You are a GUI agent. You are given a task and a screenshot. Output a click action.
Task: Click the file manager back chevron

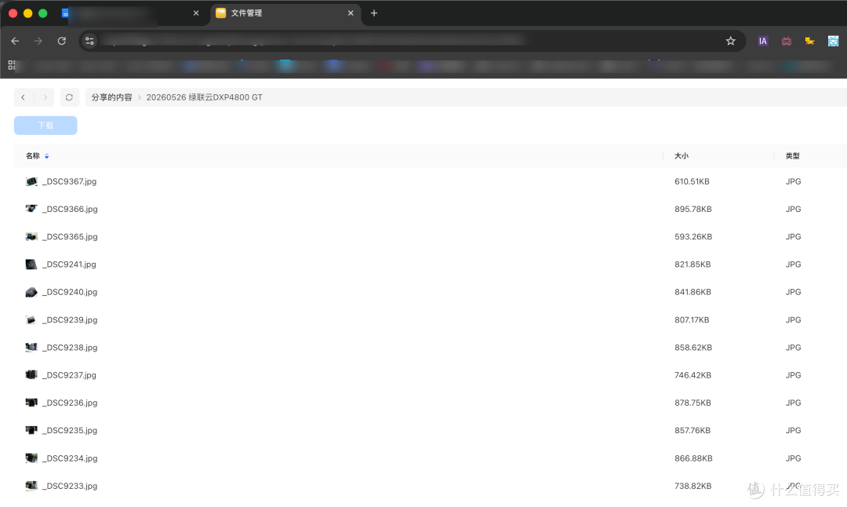tap(23, 97)
